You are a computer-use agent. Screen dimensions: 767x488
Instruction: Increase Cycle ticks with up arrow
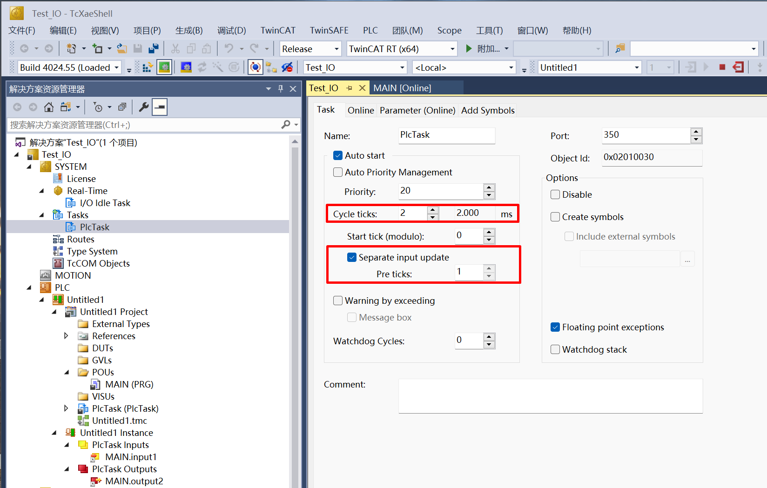coord(433,210)
